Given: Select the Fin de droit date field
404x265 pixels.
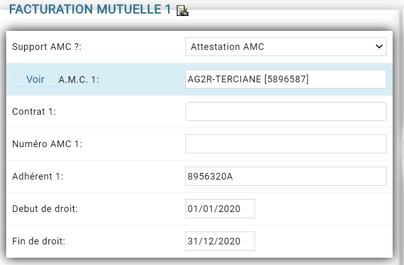Looking at the screenshot, I should click(220, 241).
